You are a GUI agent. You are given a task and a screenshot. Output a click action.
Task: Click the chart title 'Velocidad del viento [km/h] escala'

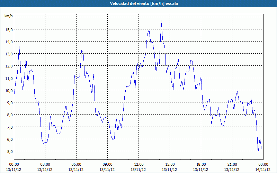click(x=144, y=3)
